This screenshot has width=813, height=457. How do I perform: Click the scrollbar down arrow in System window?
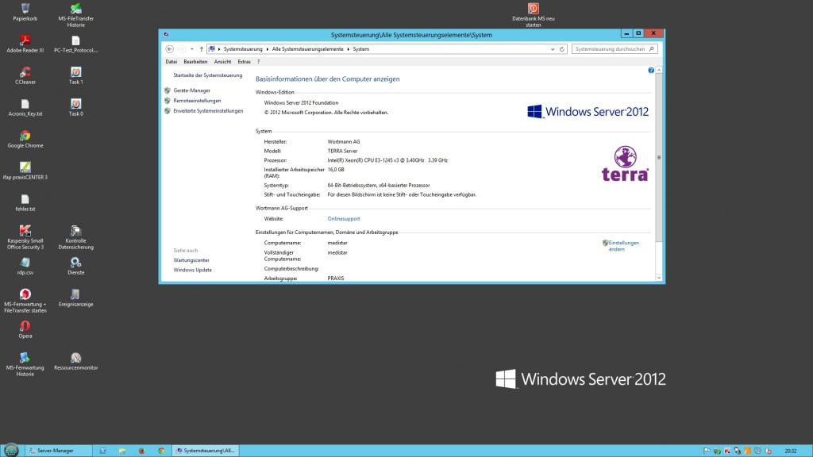click(659, 278)
